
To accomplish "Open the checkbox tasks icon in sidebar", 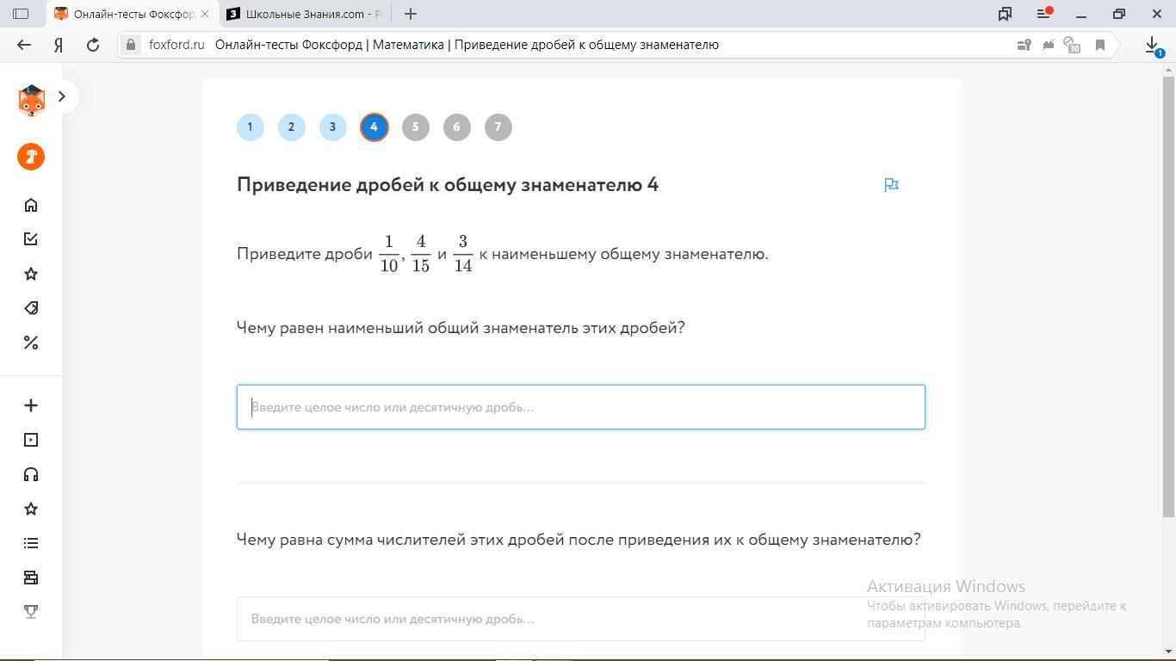I will (x=31, y=239).
